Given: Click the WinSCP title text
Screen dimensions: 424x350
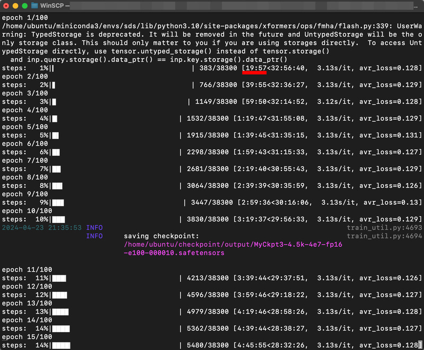Looking at the screenshot, I should (52, 5).
